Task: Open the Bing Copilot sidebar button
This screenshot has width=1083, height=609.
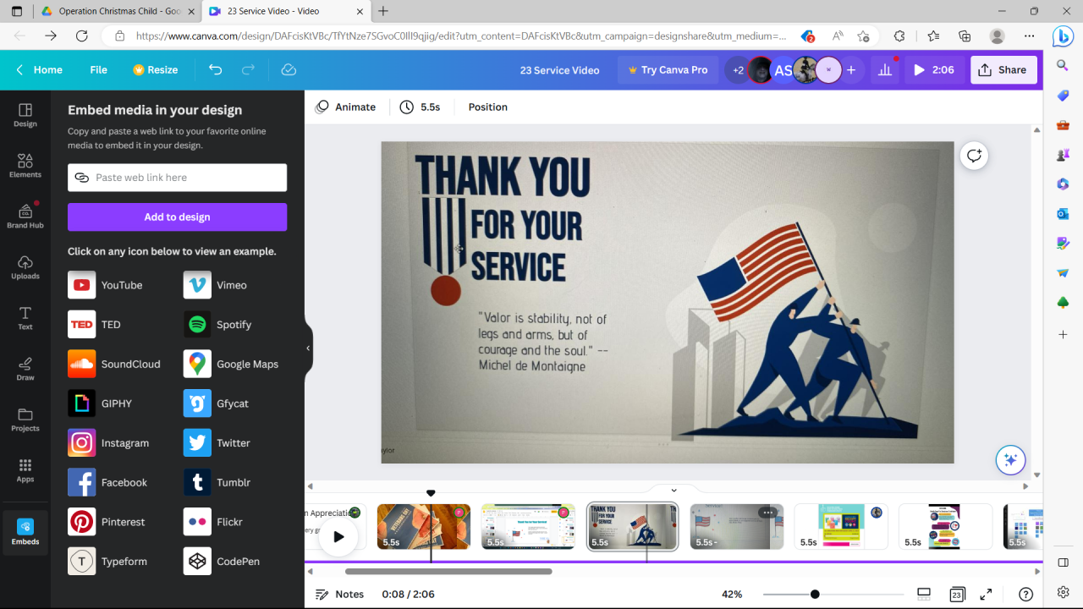Action: [1063, 36]
